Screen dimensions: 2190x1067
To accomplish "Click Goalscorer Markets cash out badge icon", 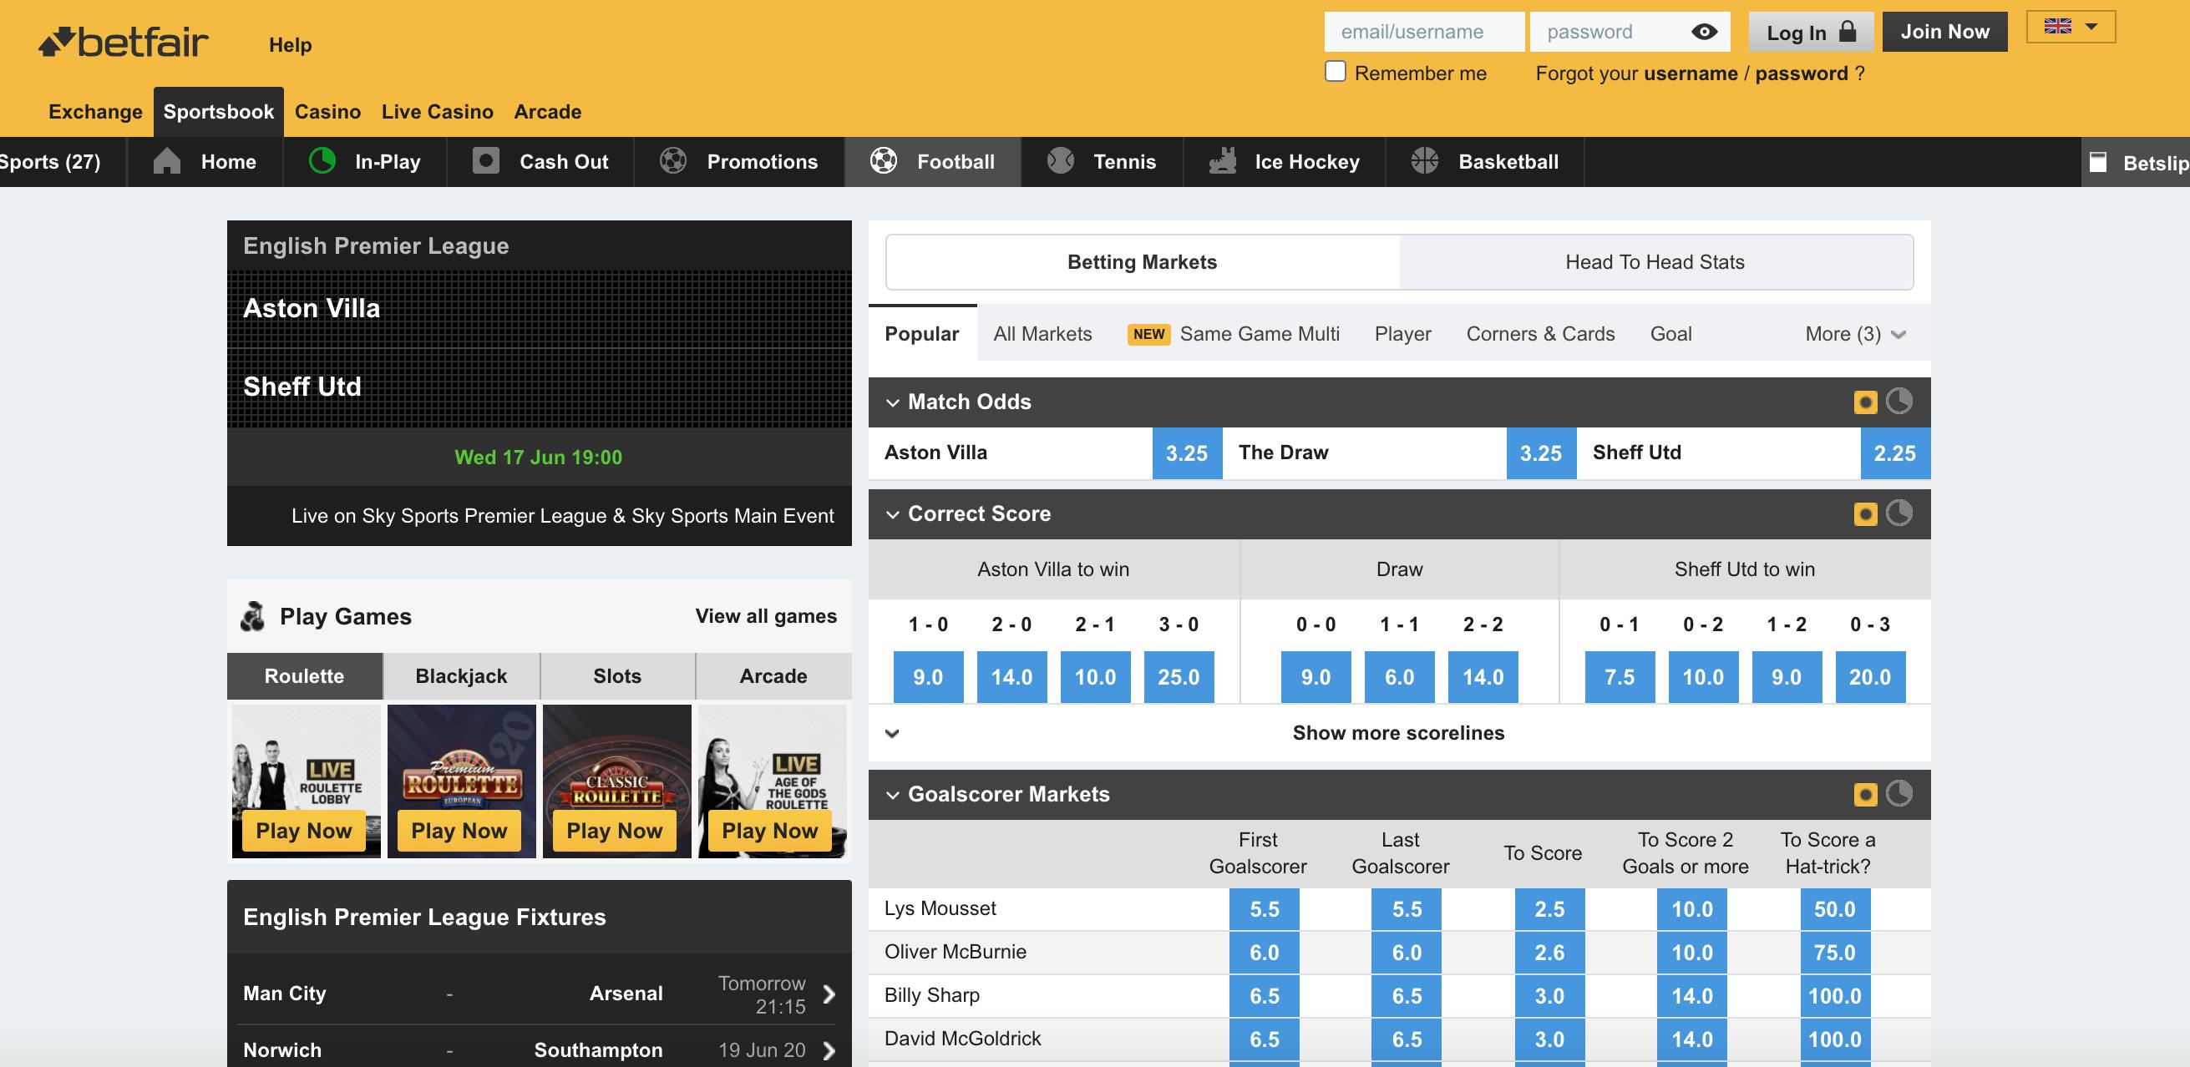I will pyautogui.click(x=1865, y=794).
